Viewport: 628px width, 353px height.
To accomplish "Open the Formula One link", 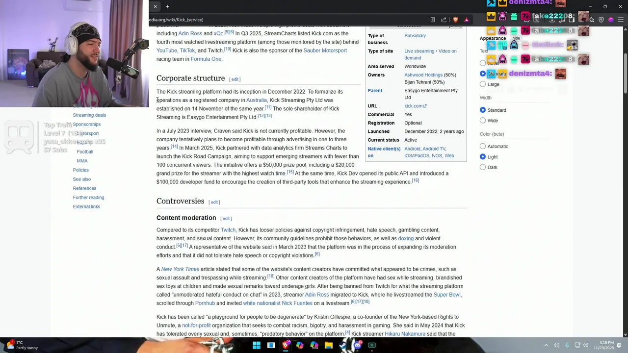I will 206,59.
